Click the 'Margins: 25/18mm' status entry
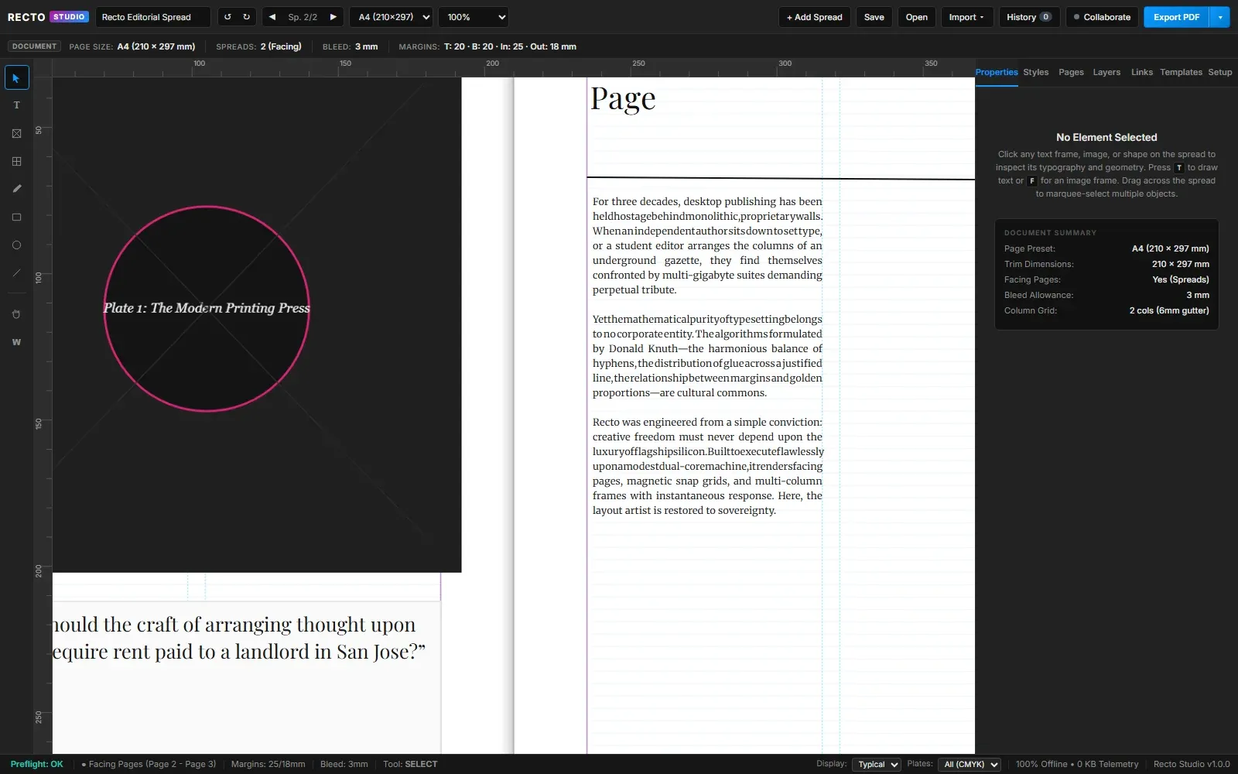 coord(268,765)
